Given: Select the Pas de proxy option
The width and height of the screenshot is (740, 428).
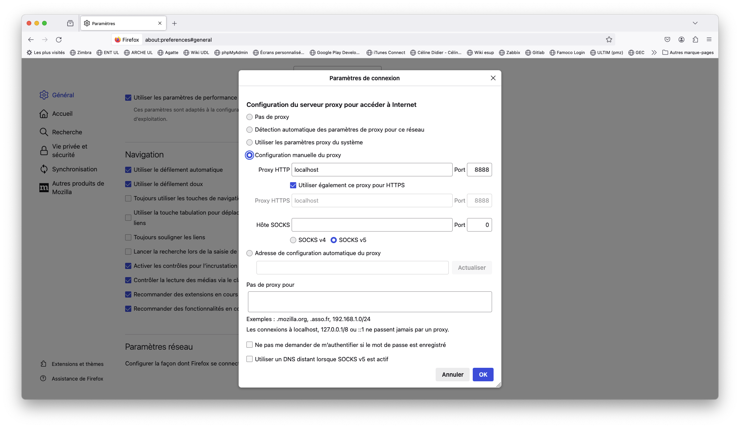Looking at the screenshot, I should tap(249, 117).
